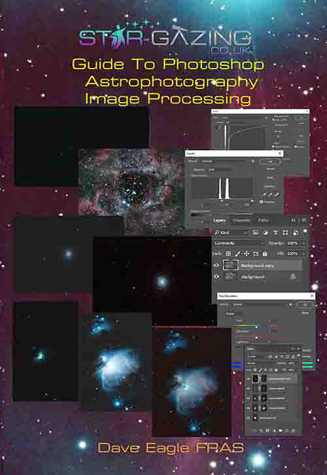Switch to the Paths tab
327x475 pixels.
(x=264, y=220)
